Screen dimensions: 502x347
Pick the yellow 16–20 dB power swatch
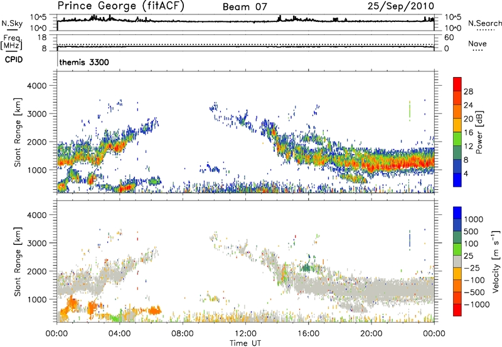pyautogui.click(x=457, y=125)
